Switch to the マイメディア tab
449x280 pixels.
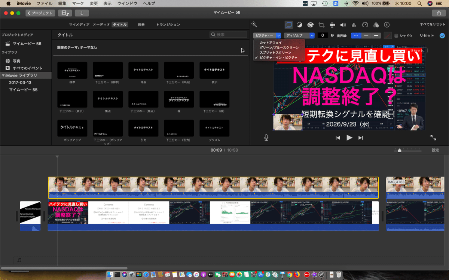pyautogui.click(x=79, y=25)
